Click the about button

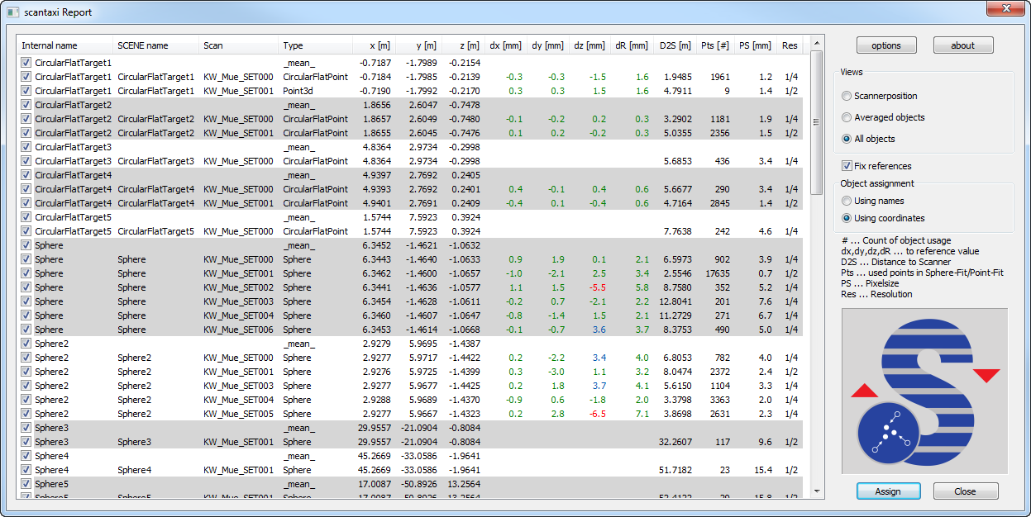coord(963,45)
